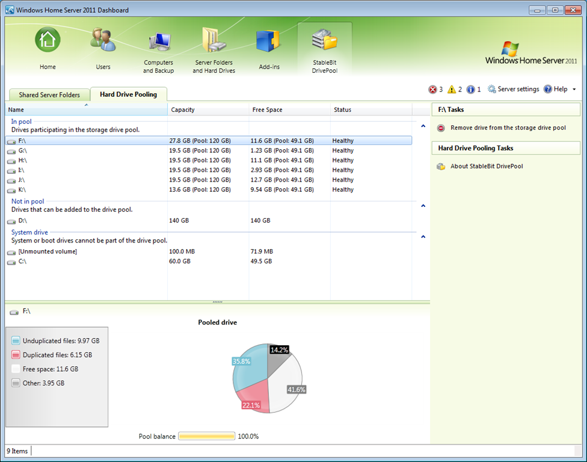Click I:\ free space 2.93 GB cell
Image resolution: width=587 pixels, height=462 pixels.
(282, 170)
